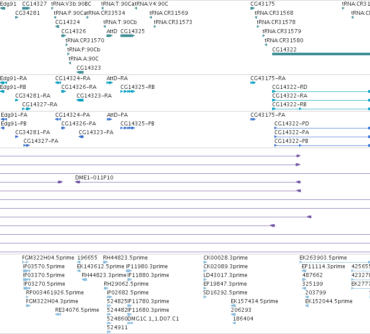Select the EK263903.5prime EST
This screenshot has height=334, width=370.
click(x=335, y=262)
